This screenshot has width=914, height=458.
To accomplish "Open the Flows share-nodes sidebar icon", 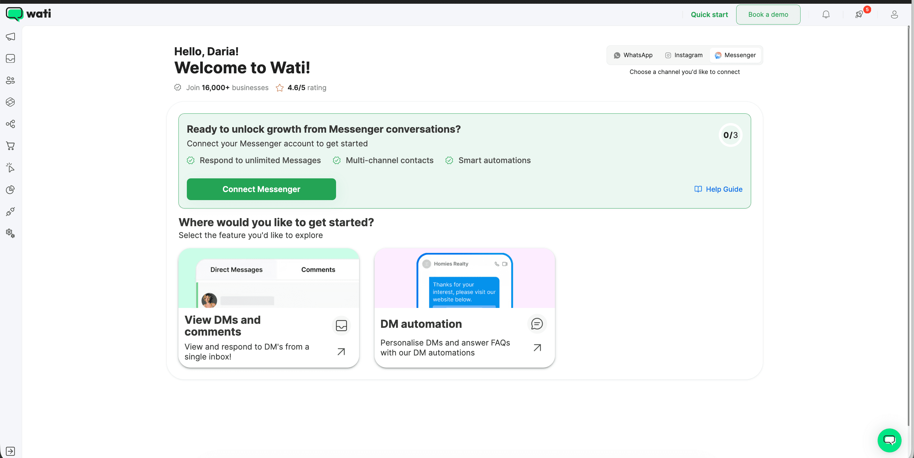I will tap(10, 124).
